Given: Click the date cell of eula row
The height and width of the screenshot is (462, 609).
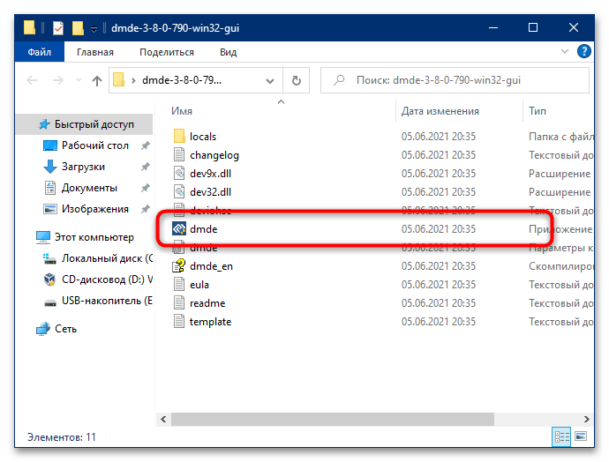Looking at the screenshot, I should pos(439,285).
